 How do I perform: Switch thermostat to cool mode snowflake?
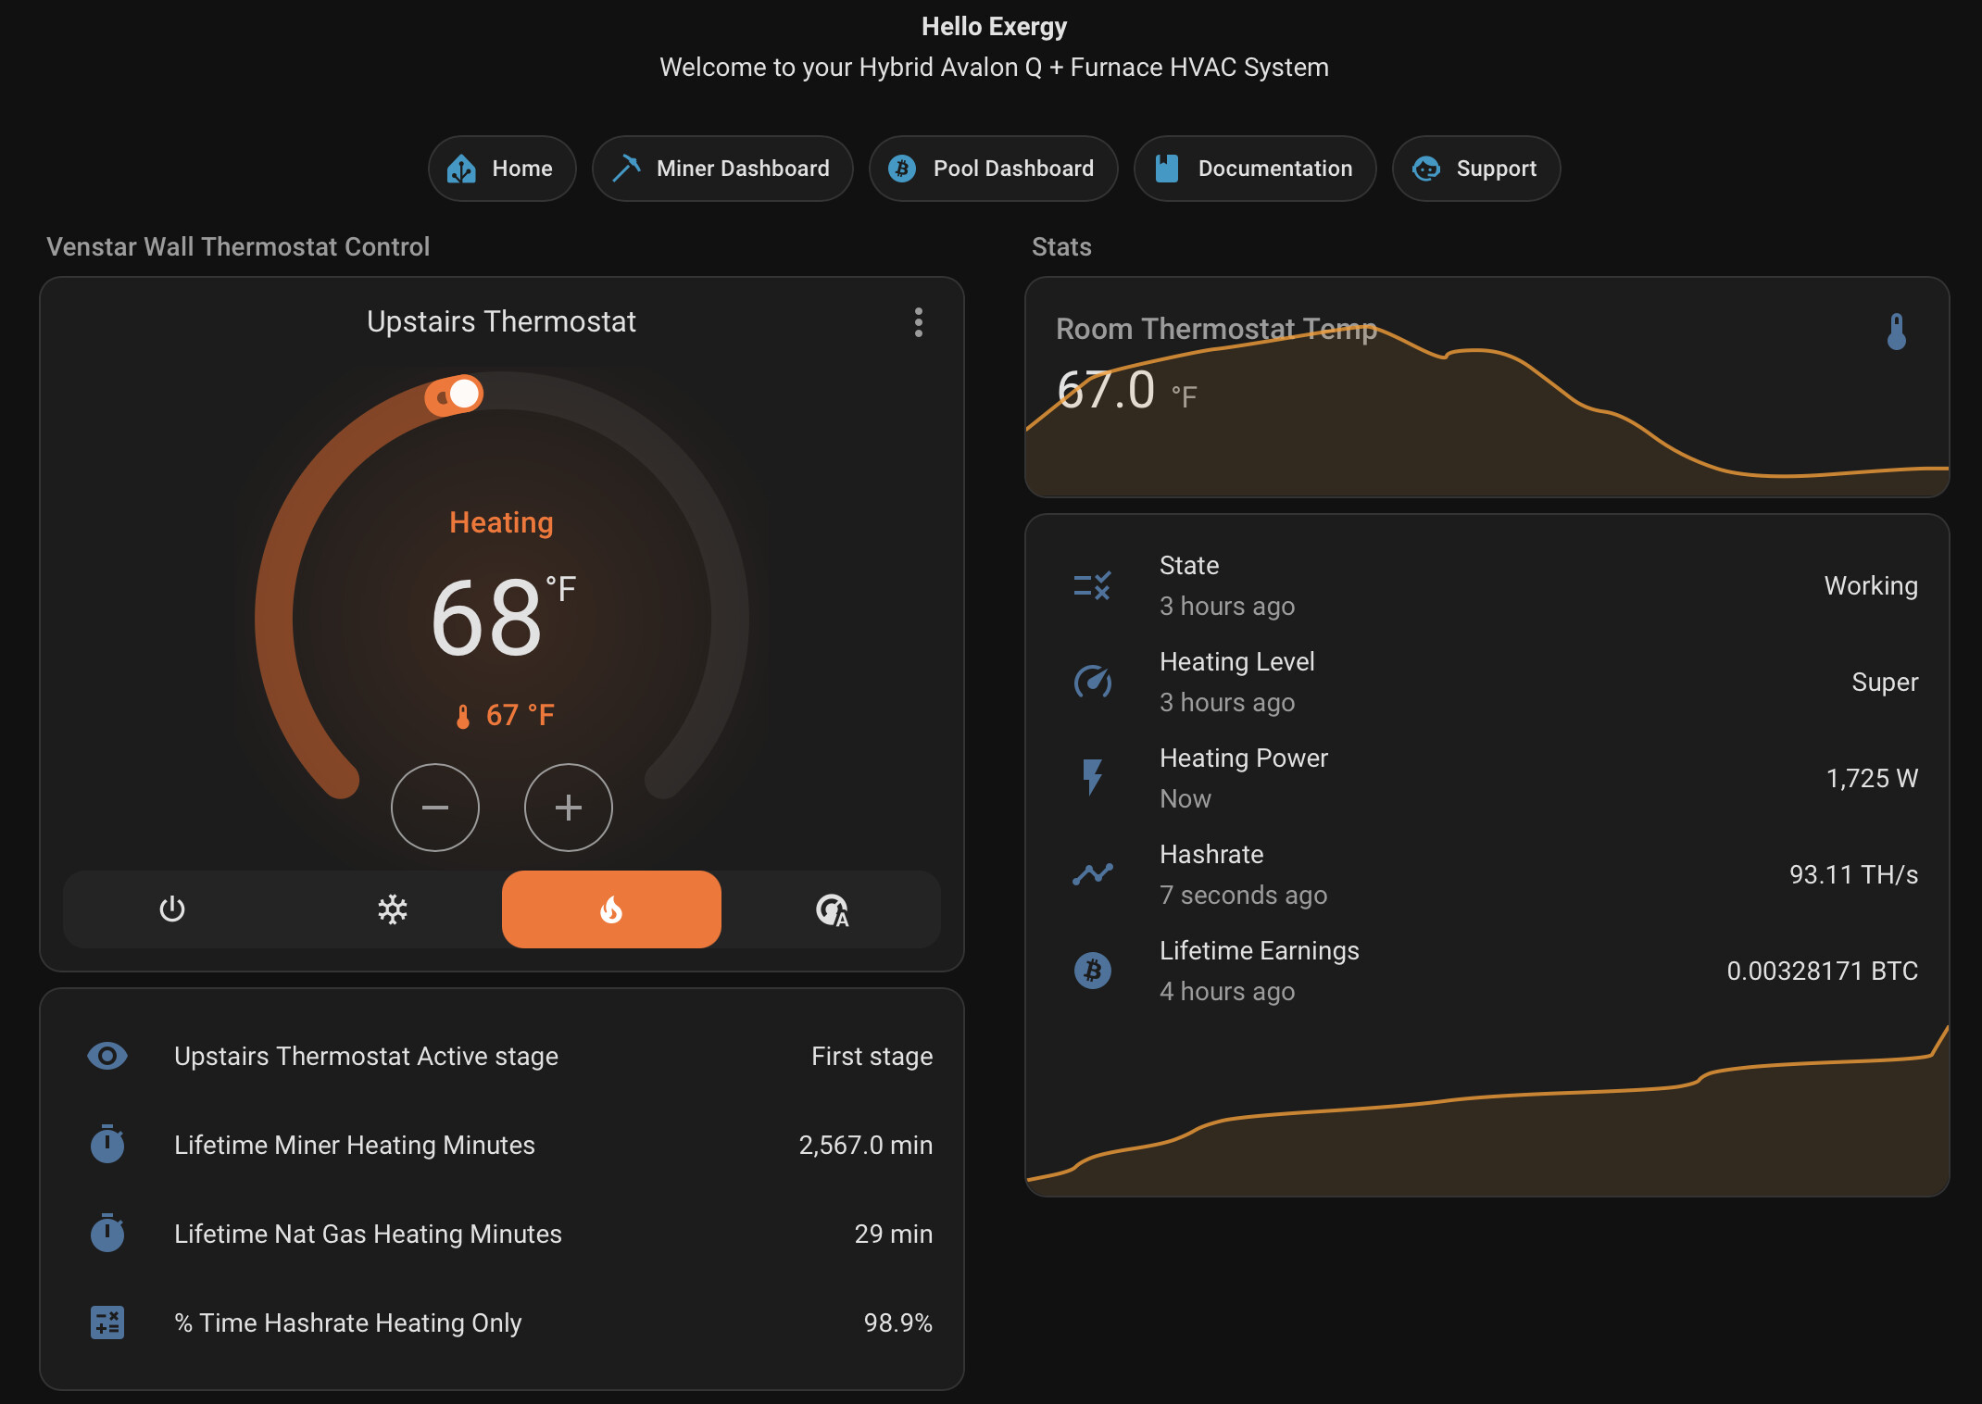point(393,909)
